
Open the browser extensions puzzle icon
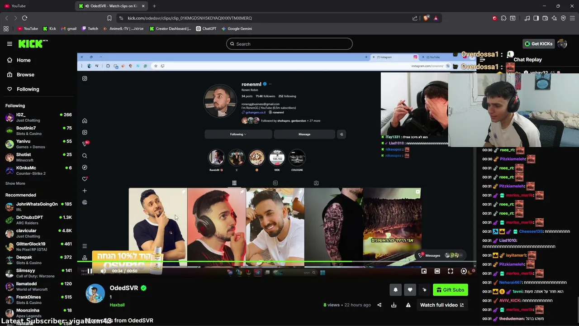[x=503, y=18]
